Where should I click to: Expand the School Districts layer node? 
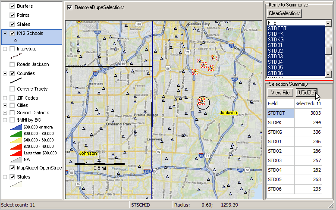point(5,113)
